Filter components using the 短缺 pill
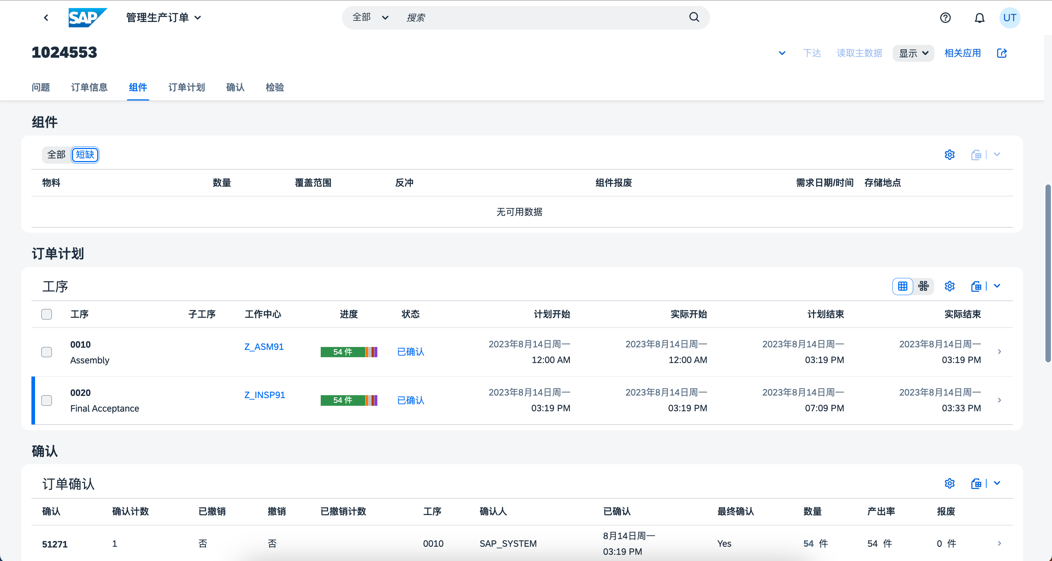The image size is (1052, 561). [85, 155]
